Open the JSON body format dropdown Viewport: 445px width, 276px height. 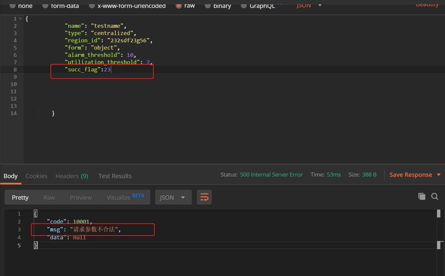(309, 5)
